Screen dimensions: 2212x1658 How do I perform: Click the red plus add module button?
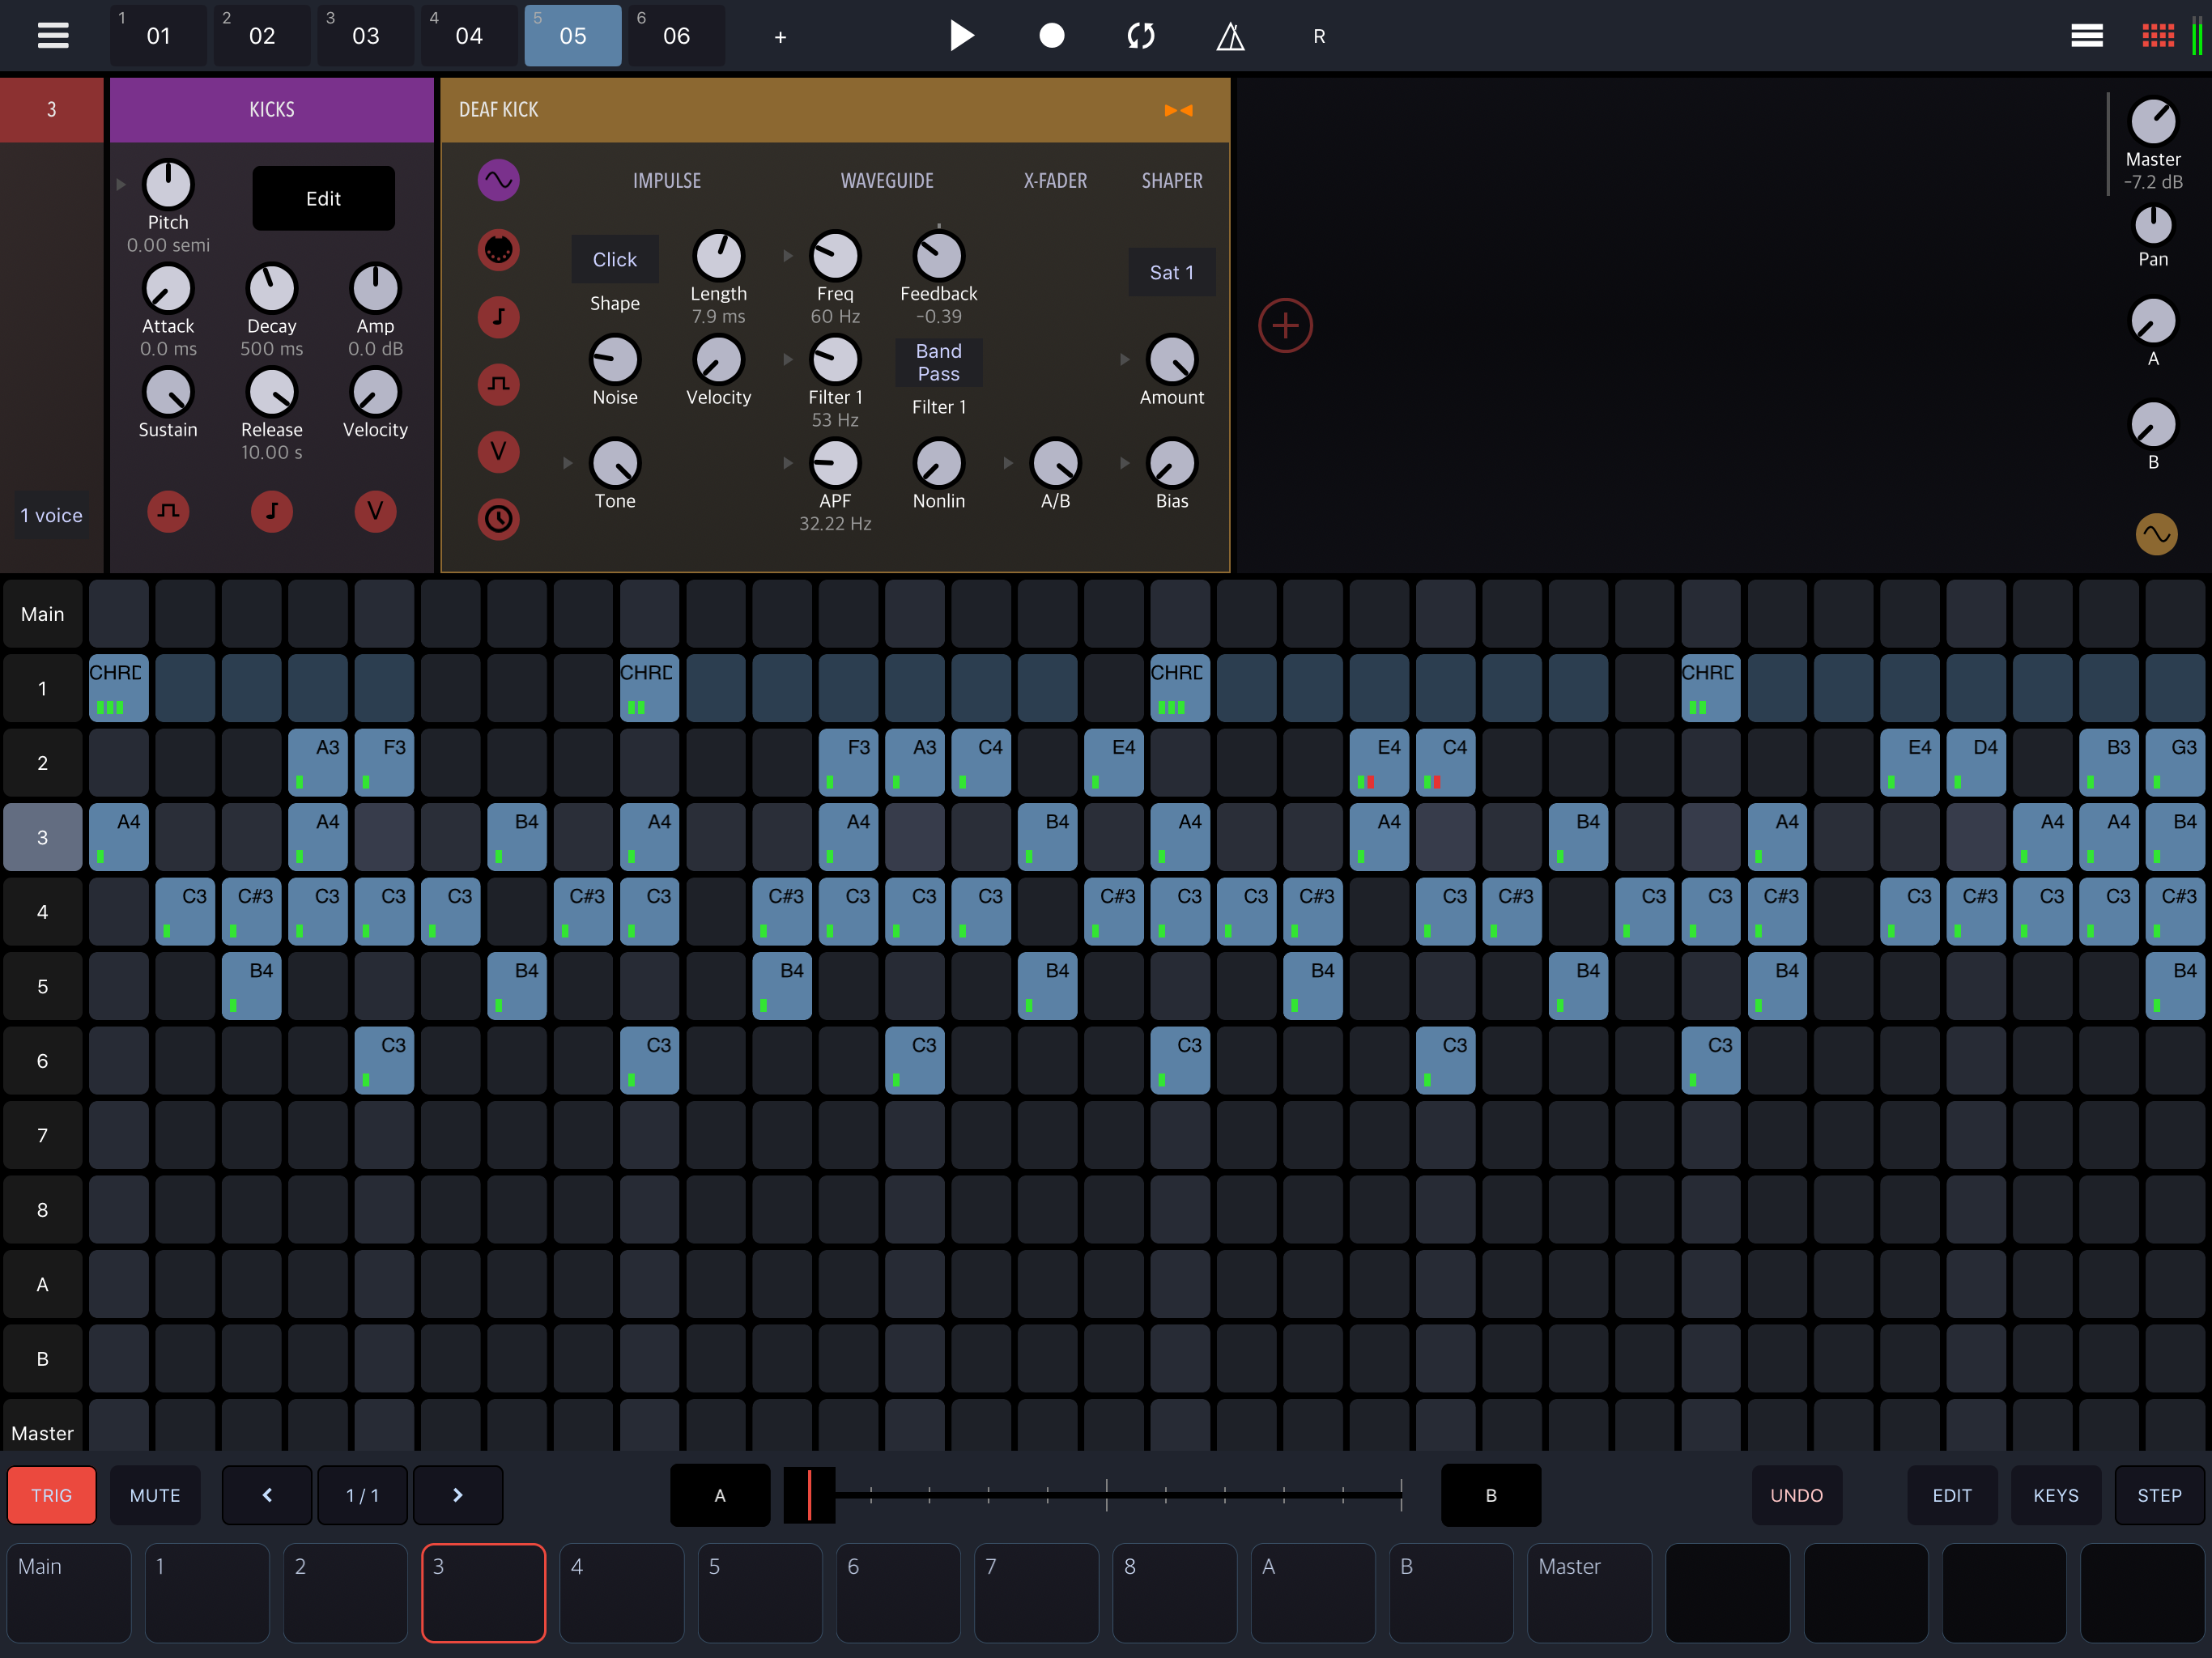tap(1285, 325)
